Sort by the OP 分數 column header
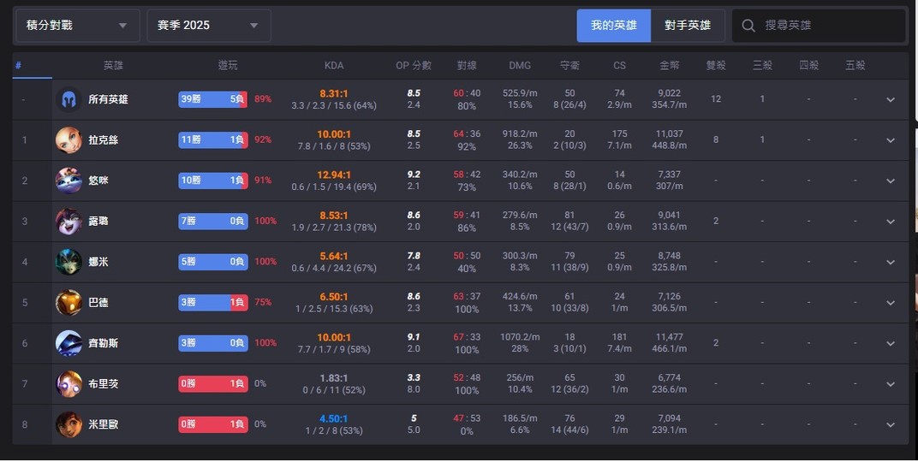 (x=414, y=66)
